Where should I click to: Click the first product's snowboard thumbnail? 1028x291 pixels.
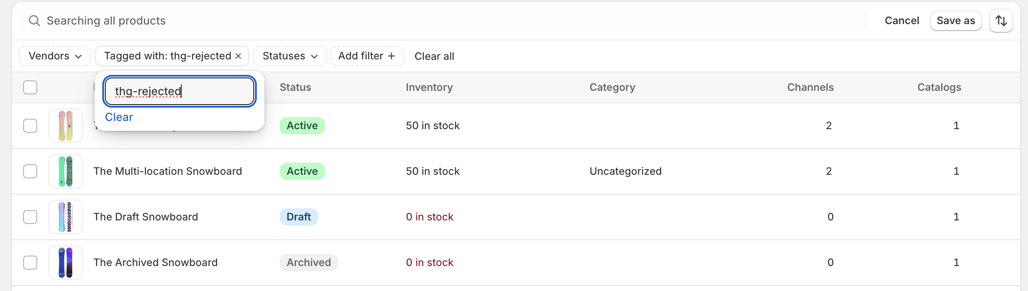point(66,126)
